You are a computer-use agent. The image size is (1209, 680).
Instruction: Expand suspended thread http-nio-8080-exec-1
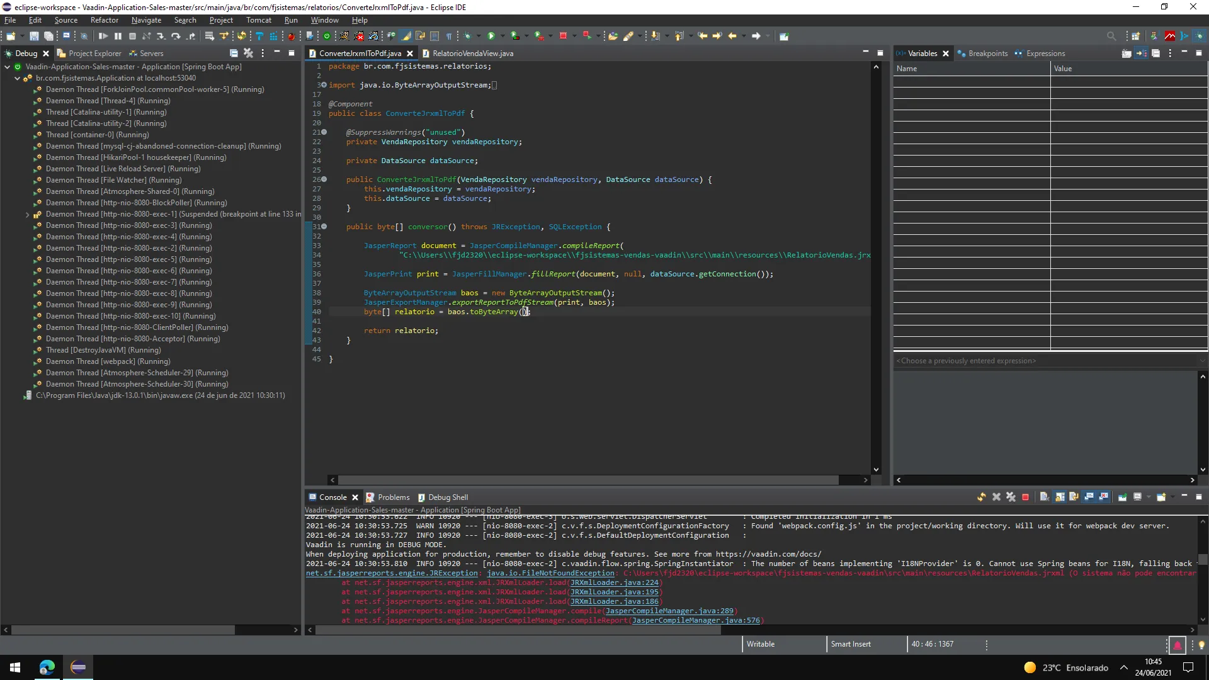[27, 215]
